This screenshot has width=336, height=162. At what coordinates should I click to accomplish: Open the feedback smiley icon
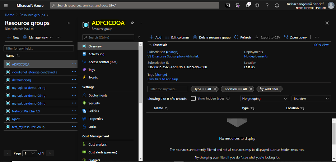click(x=277, y=6)
